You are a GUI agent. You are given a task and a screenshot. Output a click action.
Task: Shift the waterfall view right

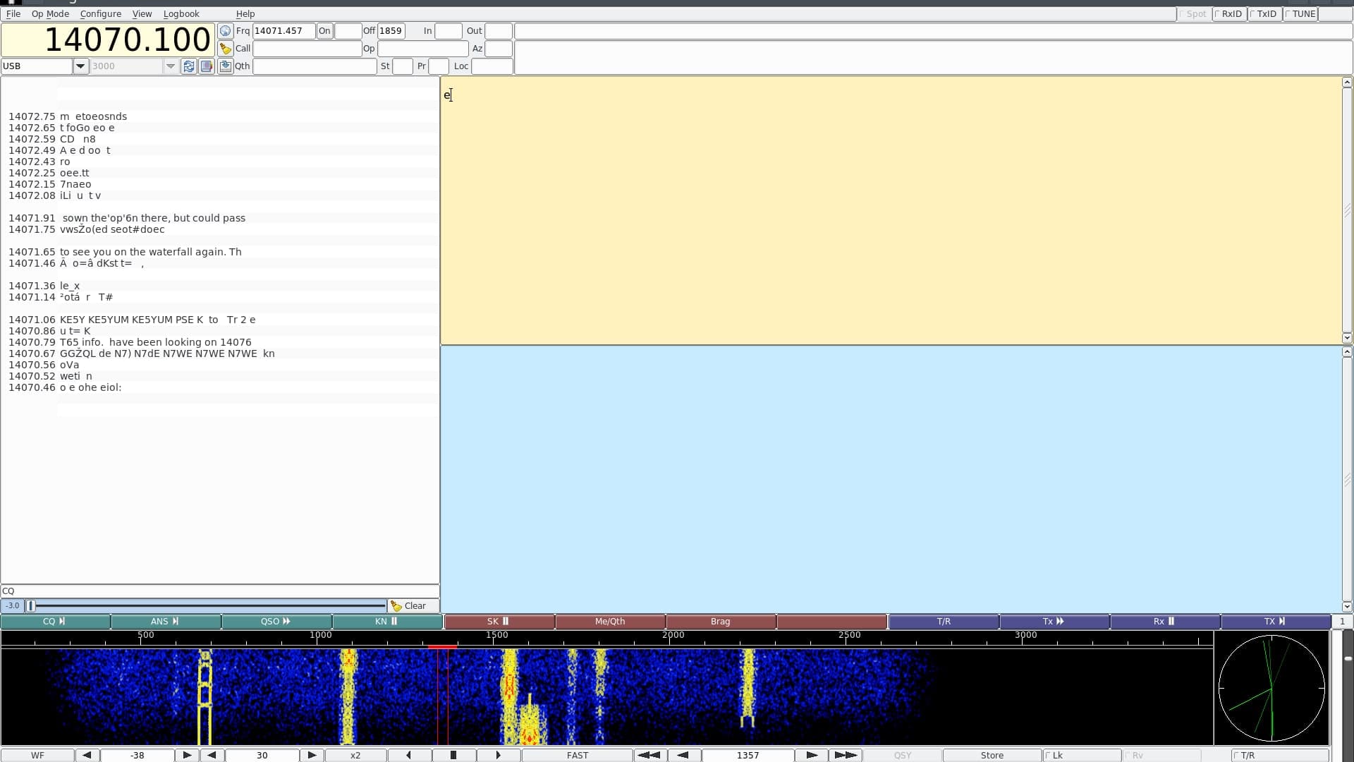(x=499, y=755)
